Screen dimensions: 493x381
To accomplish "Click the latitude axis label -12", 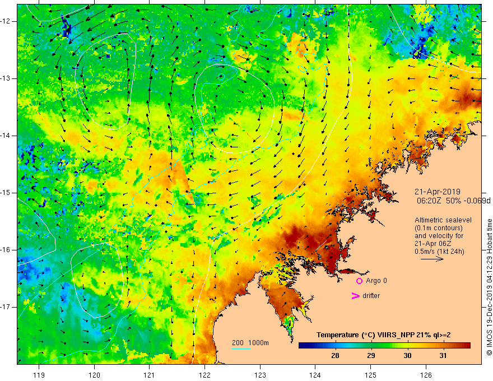I will (6, 21).
